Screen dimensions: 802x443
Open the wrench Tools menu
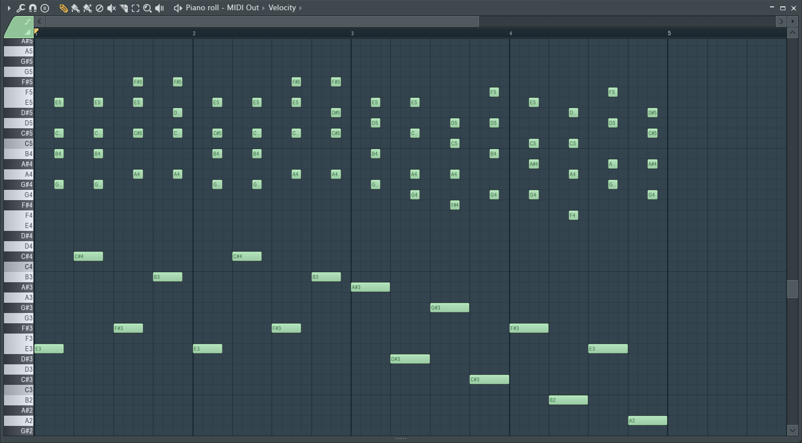coord(21,8)
